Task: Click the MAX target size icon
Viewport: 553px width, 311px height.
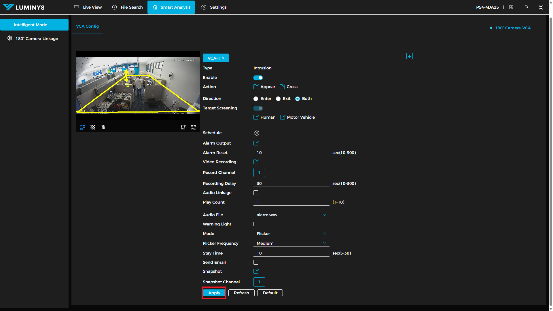Action: click(x=194, y=127)
